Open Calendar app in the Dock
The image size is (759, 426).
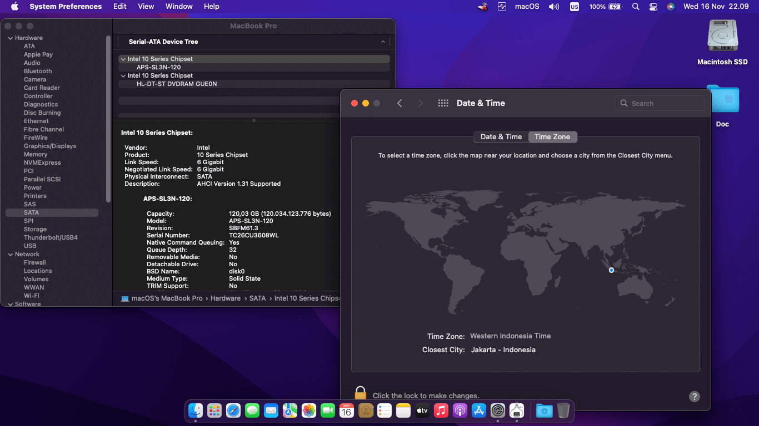(347, 410)
